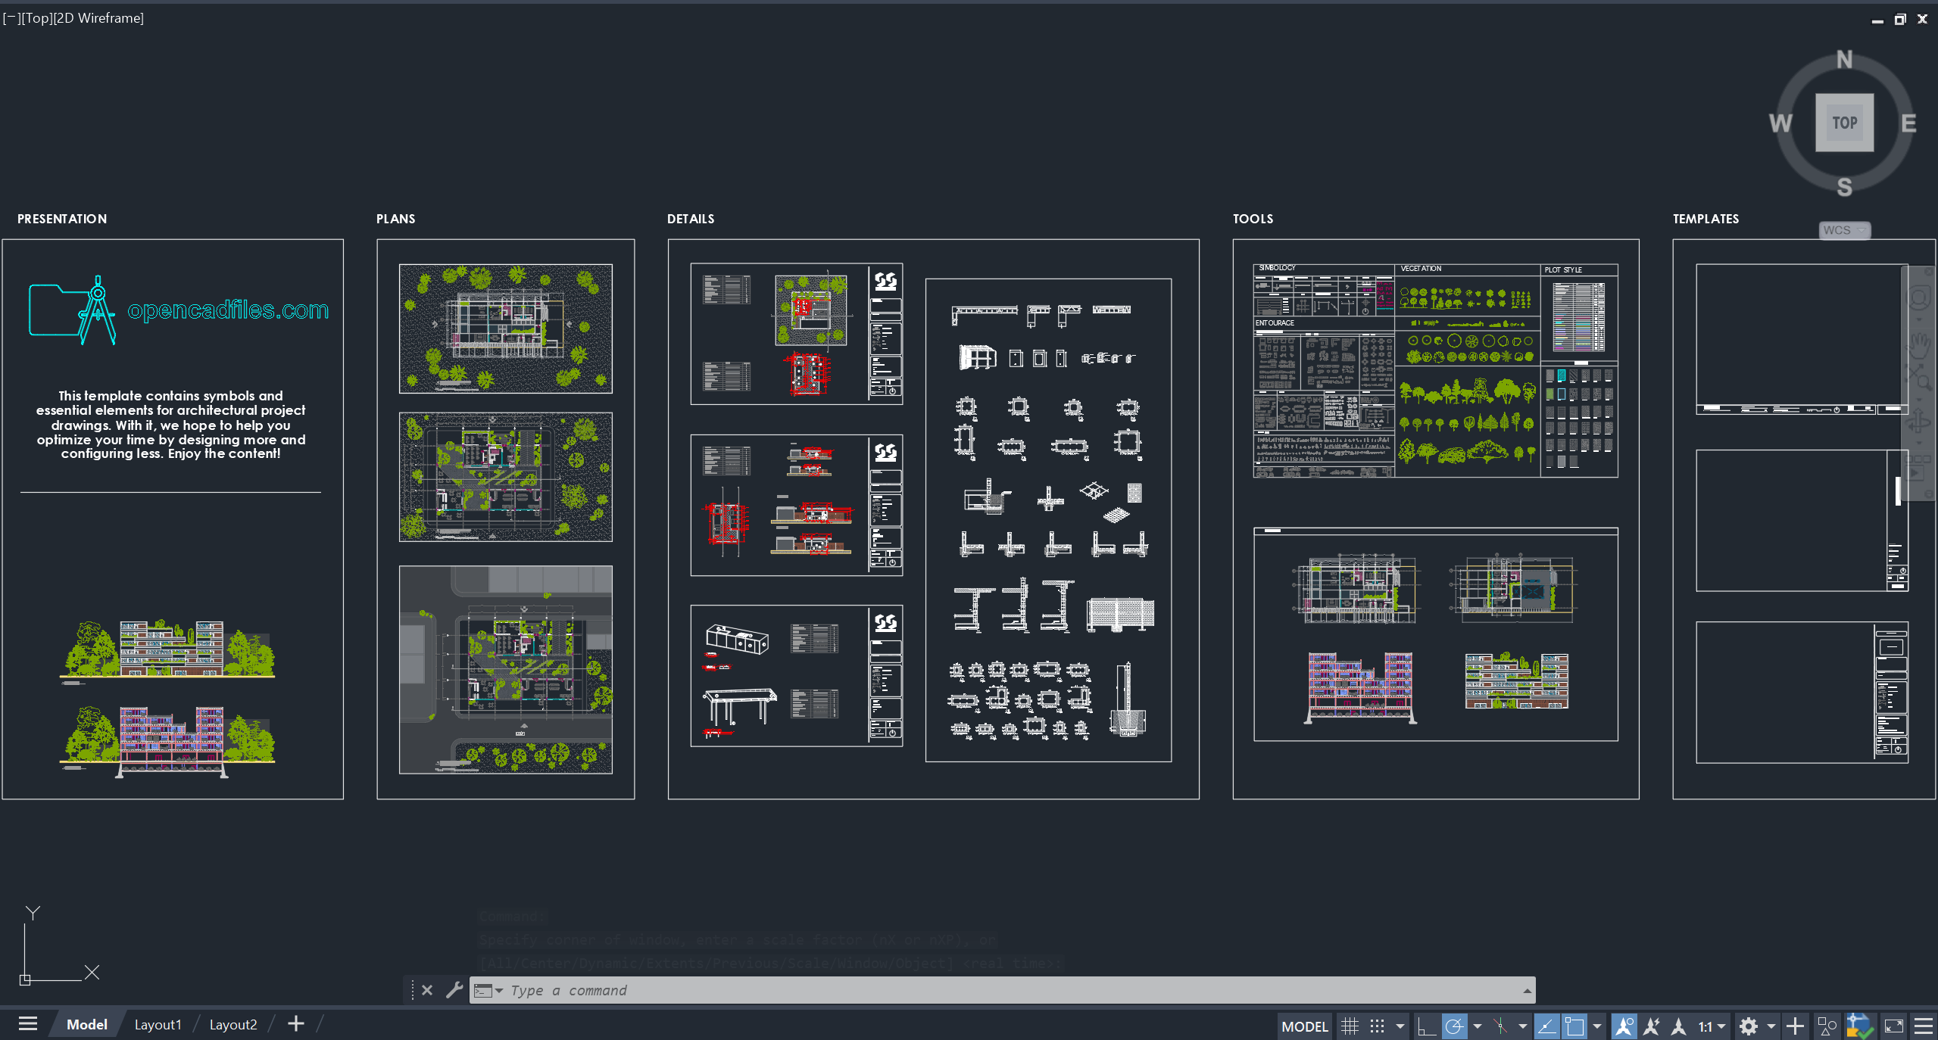Screen dimensions: 1938x1040
Task: Toggle polar tracking in status bar
Action: (1454, 1026)
